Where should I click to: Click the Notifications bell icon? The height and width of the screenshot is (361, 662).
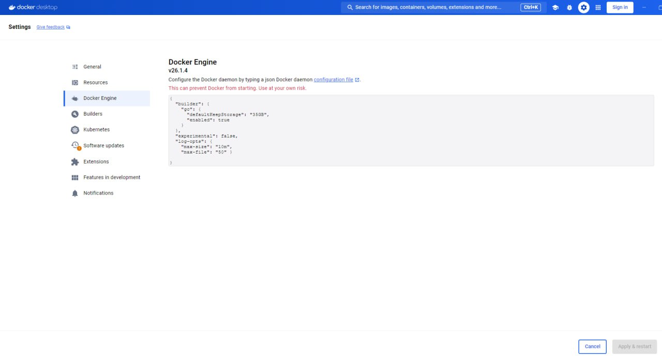click(75, 193)
